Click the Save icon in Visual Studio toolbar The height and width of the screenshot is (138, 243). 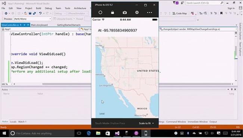click(30, 13)
